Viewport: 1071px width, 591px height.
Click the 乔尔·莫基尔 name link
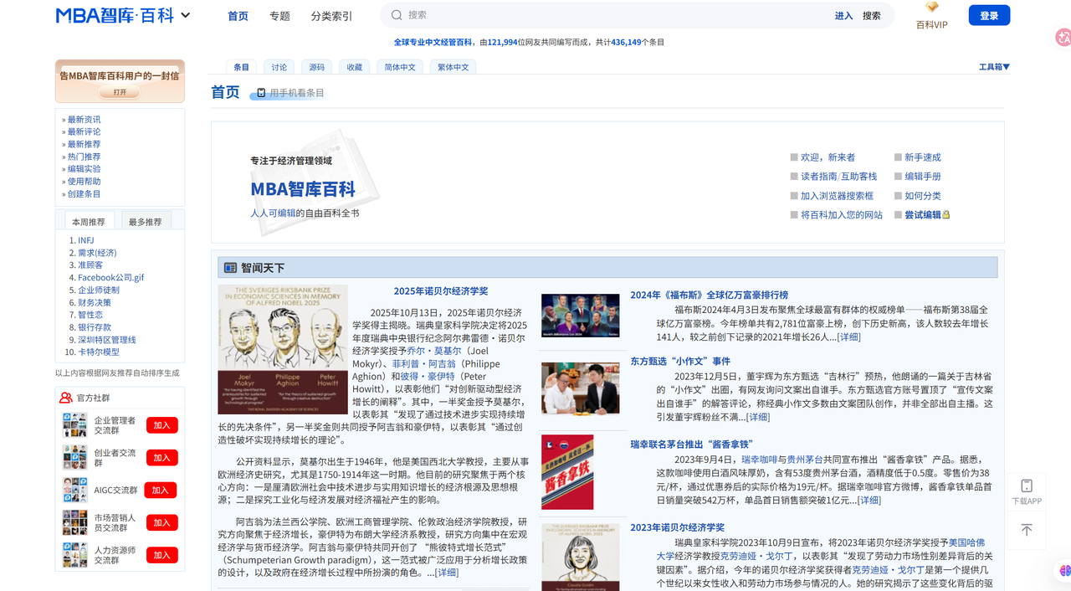click(x=433, y=352)
